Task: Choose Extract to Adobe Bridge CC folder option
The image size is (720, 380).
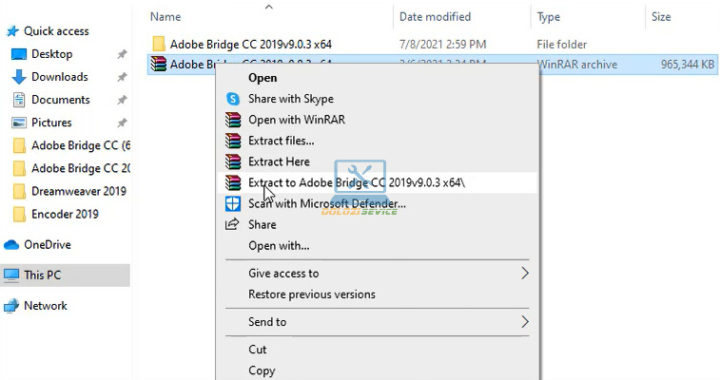Action: [357, 182]
